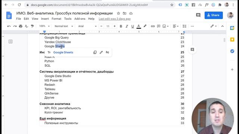Screen dimensions: 239x134
Task: Print the document using printer icon
Action: [x=21, y=26]
